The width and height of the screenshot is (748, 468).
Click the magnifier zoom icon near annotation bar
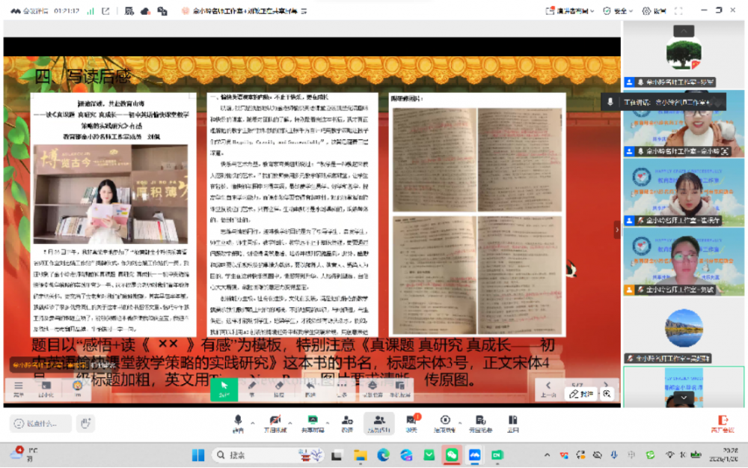607,395
